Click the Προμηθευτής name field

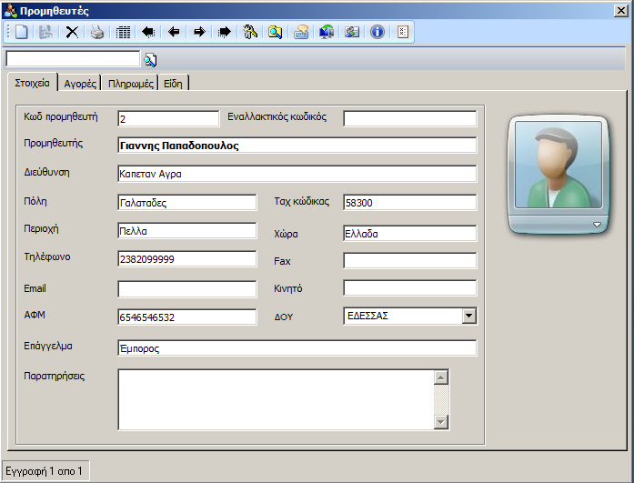click(297, 146)
